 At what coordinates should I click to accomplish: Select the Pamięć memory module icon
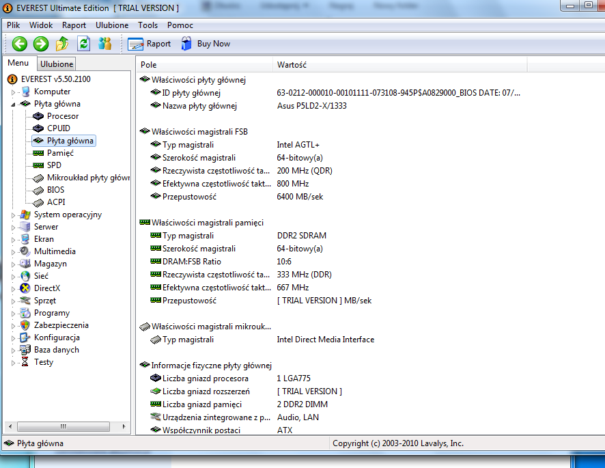coord(38,153)
